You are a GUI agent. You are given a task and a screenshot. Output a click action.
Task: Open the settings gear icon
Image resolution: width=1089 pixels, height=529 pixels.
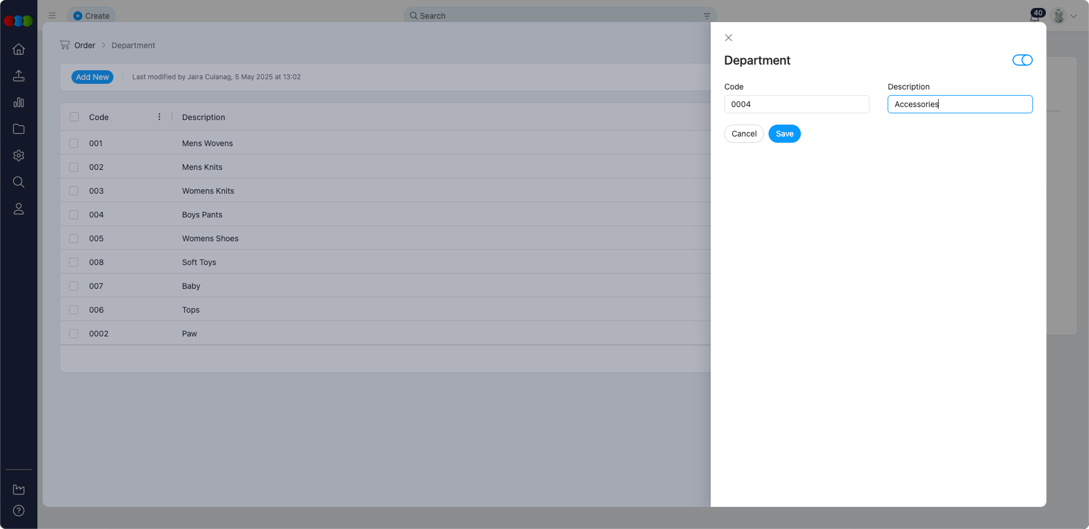point(19,156)
